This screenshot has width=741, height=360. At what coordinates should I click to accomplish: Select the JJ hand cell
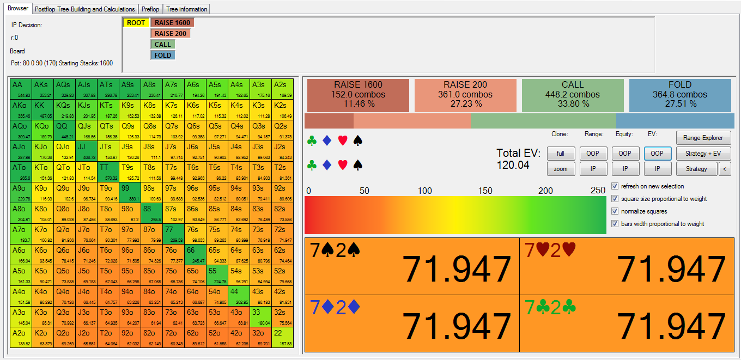point(86,151)
